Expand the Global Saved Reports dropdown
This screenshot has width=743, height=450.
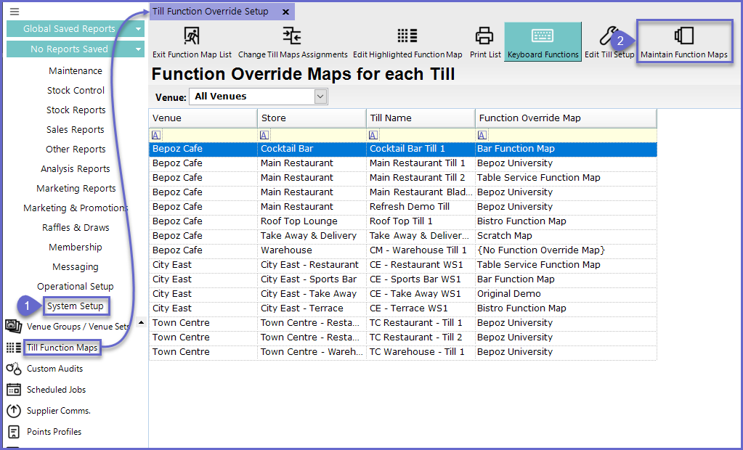(138, 29)
